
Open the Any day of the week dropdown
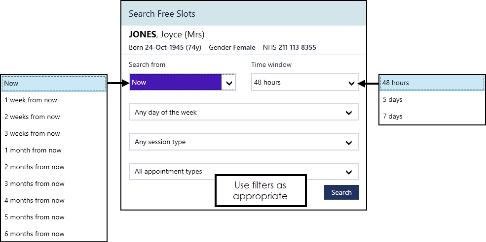pyautogui.click(x=243, y=112)
